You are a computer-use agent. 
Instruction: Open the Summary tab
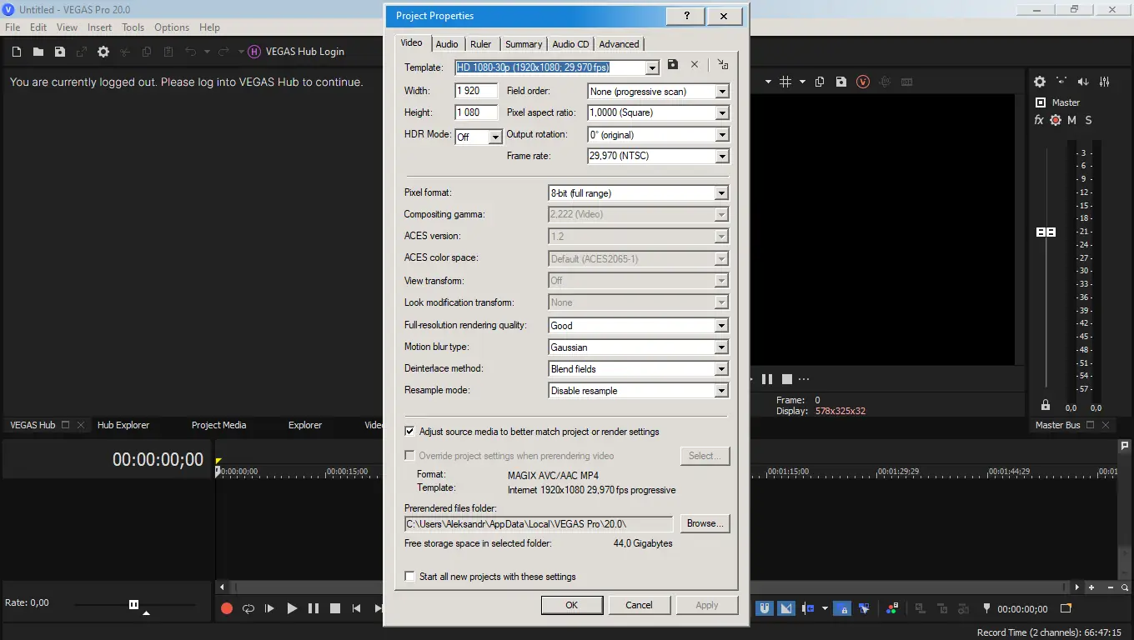[524, 44]
